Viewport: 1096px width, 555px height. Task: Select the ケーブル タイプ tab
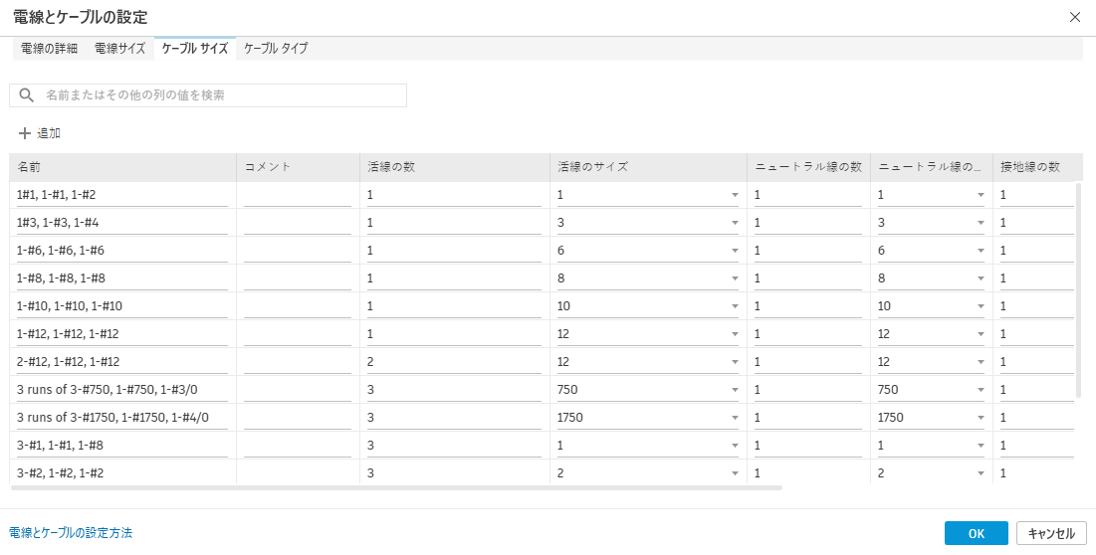tap(276, 48)
